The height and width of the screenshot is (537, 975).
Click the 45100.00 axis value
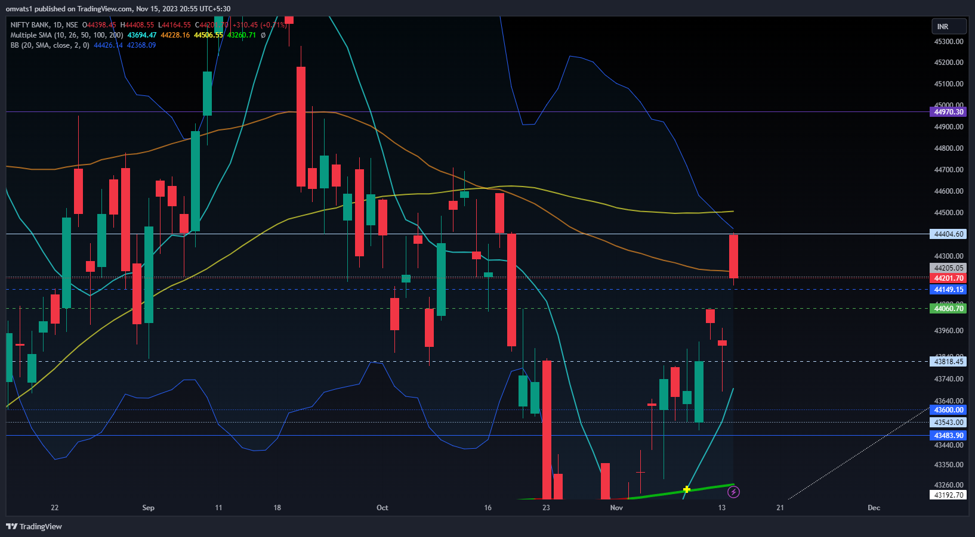(949, 84)
